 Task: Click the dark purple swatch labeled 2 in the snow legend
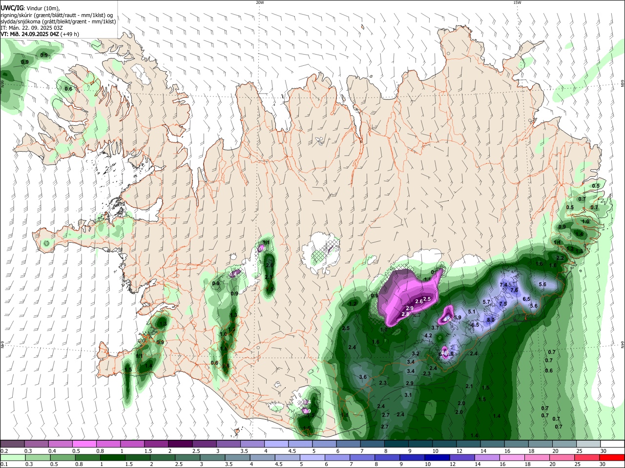pyautogui.click(x=180, y=444)
